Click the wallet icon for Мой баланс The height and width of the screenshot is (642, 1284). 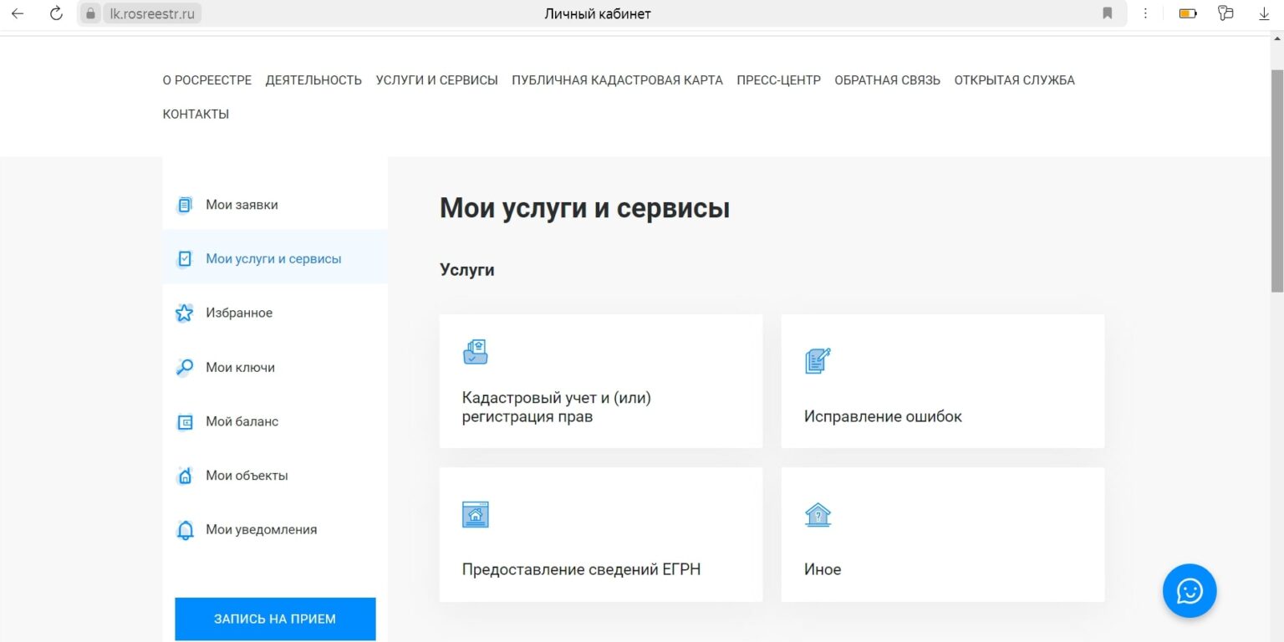pos(185,422)
